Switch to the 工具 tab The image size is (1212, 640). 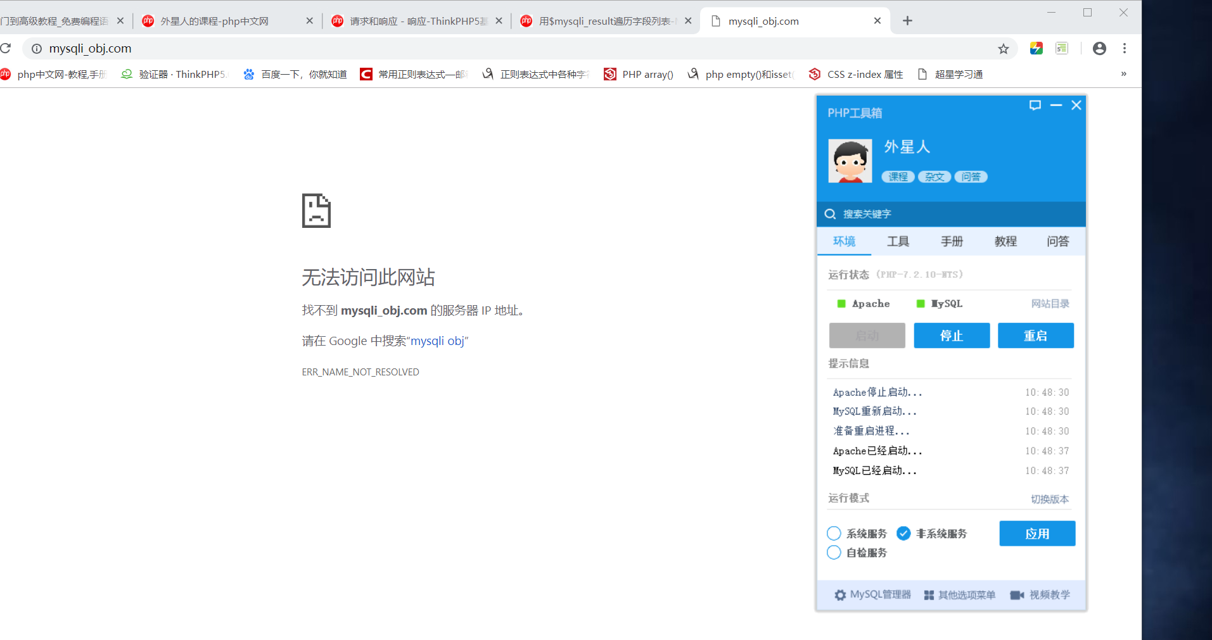(897, 241)
